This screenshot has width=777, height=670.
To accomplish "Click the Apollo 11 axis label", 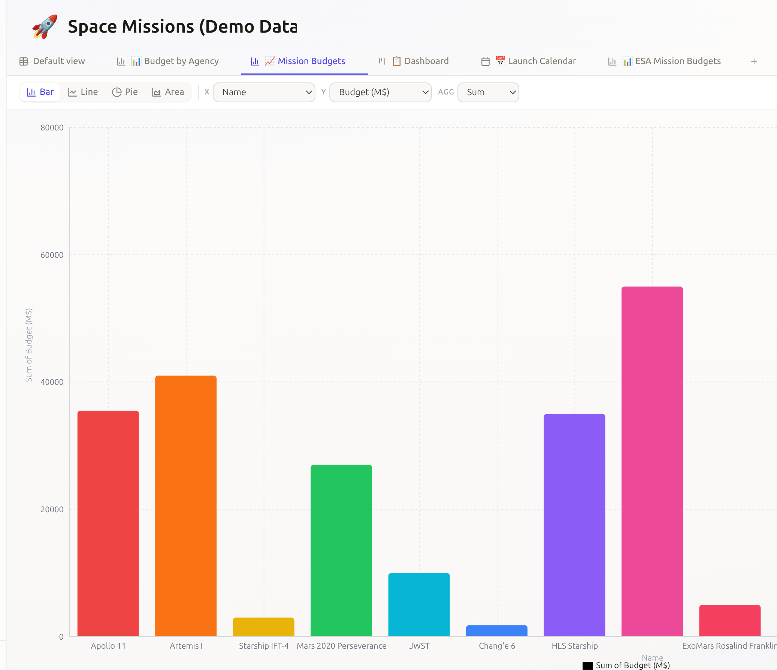I will coord(108,646).
